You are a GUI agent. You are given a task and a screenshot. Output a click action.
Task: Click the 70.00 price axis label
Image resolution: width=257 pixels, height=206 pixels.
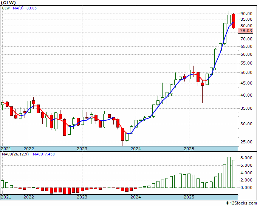(x=246, y=39)
